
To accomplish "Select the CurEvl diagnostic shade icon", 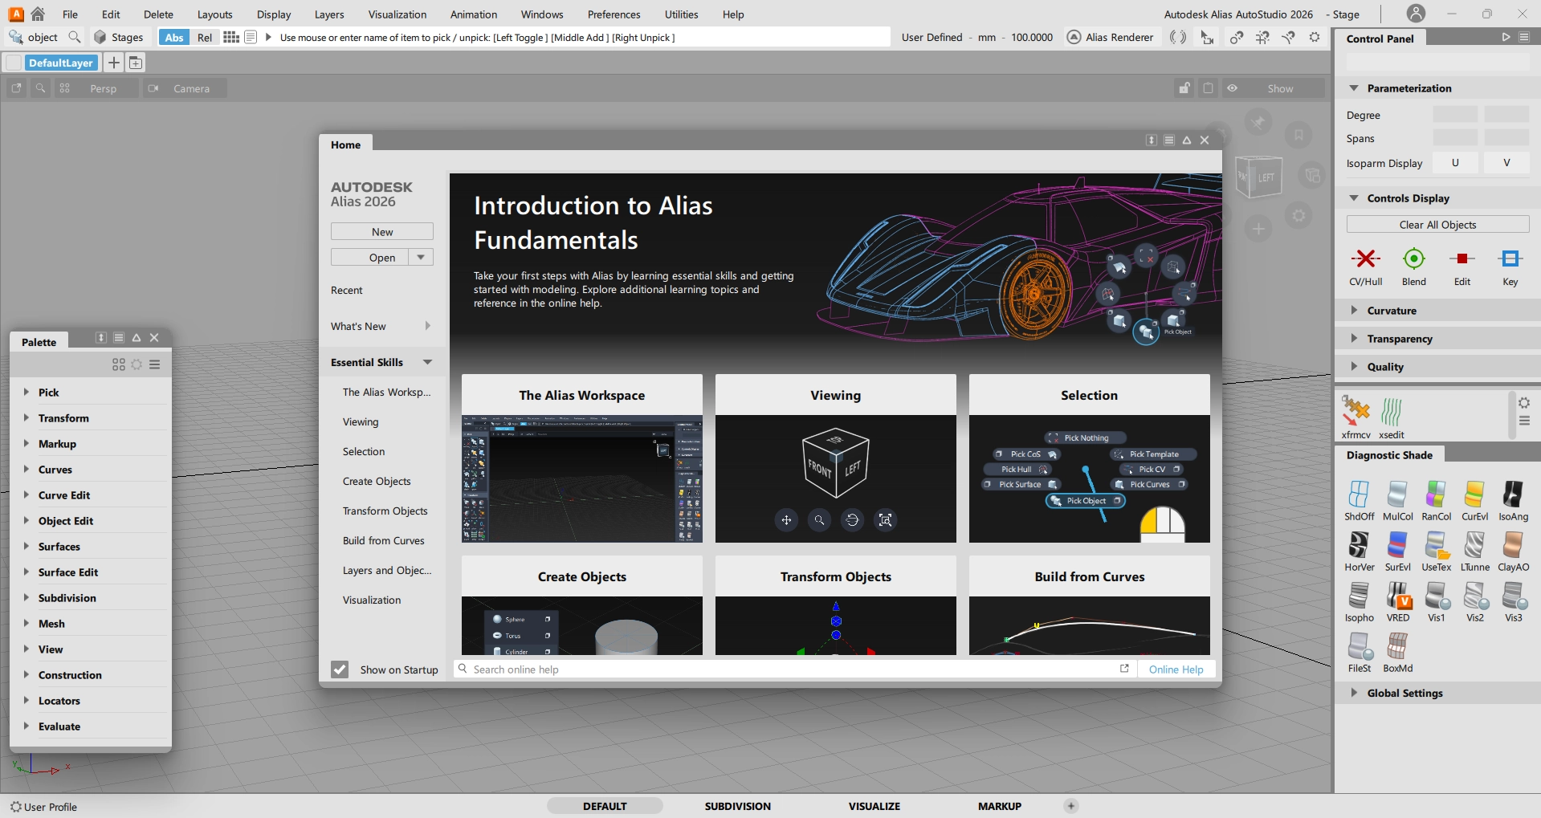I will coord(1474,494).
